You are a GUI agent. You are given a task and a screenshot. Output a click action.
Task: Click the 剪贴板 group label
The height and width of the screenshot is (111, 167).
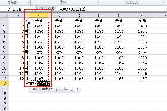(x=12, y=2)
